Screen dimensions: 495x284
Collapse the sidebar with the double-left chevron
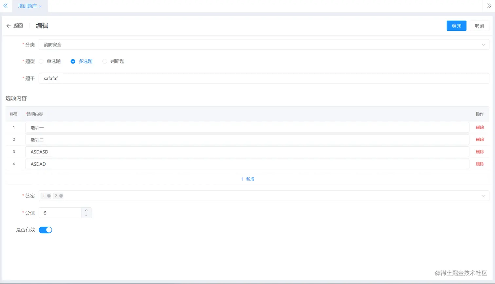[x=6, y=6]
